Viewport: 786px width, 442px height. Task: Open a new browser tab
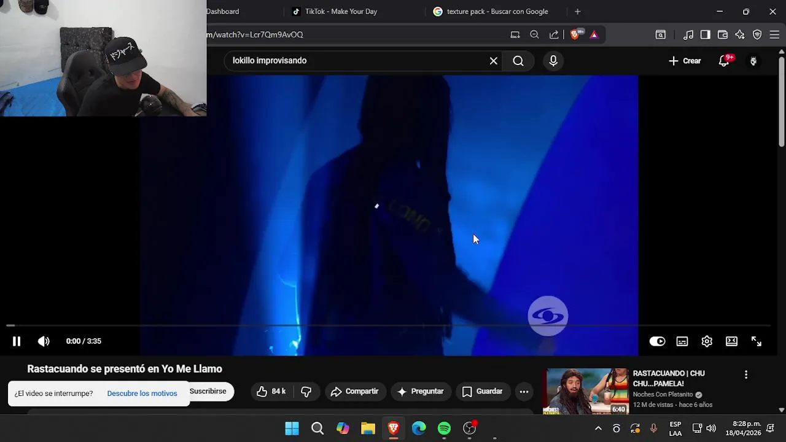point(577,12)
